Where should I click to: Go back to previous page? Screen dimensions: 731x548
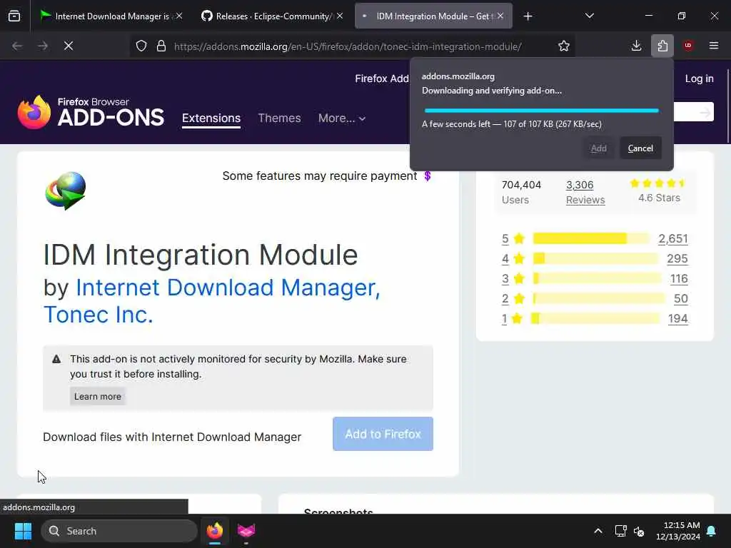[17, 46]
